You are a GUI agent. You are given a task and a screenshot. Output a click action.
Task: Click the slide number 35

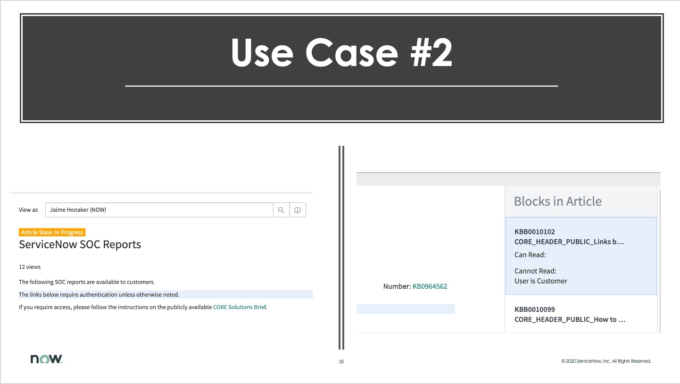coord(341,362)
